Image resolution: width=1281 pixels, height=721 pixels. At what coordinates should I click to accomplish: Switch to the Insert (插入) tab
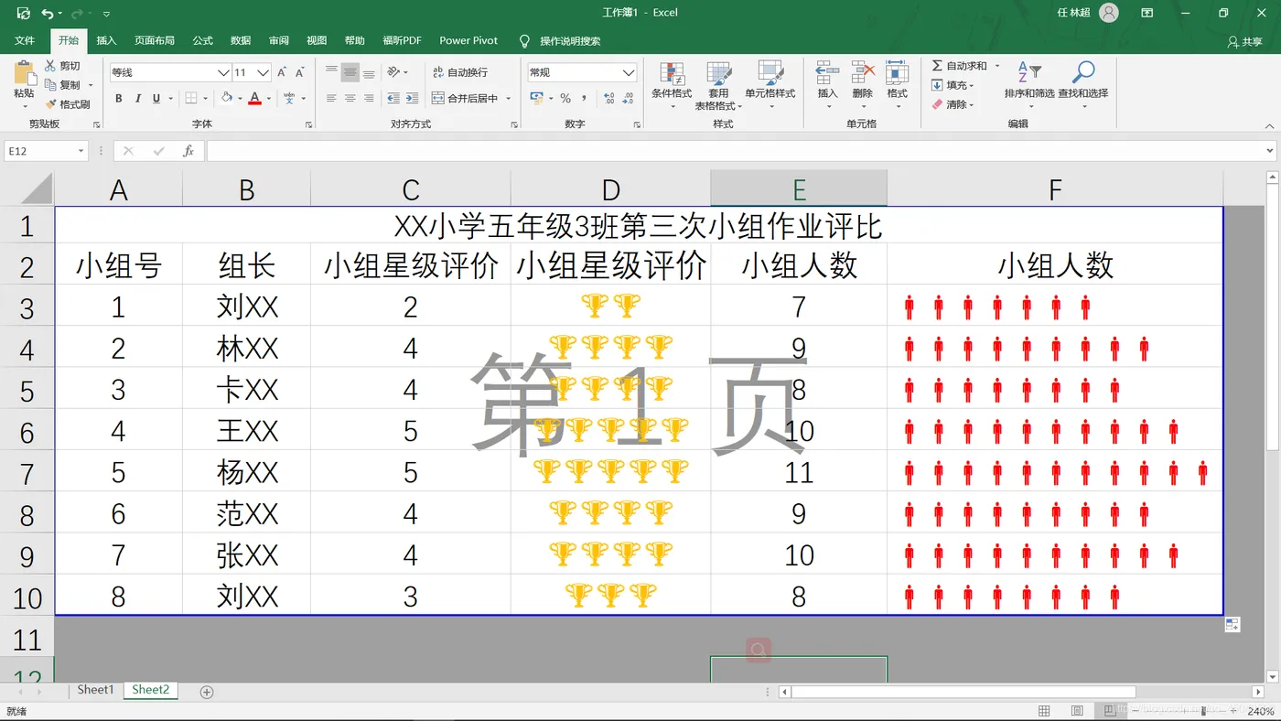pos(106,40)
